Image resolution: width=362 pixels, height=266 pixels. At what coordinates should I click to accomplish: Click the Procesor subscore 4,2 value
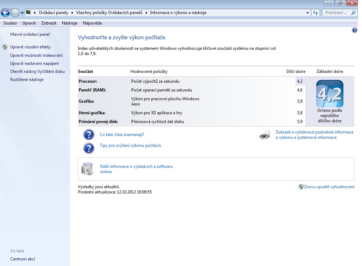coord(300,81)
